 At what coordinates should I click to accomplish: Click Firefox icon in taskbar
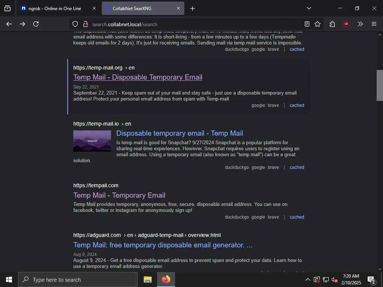point(166,280)
